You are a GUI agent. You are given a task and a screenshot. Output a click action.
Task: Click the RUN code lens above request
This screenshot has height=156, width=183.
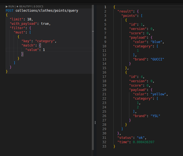point(10,6)
